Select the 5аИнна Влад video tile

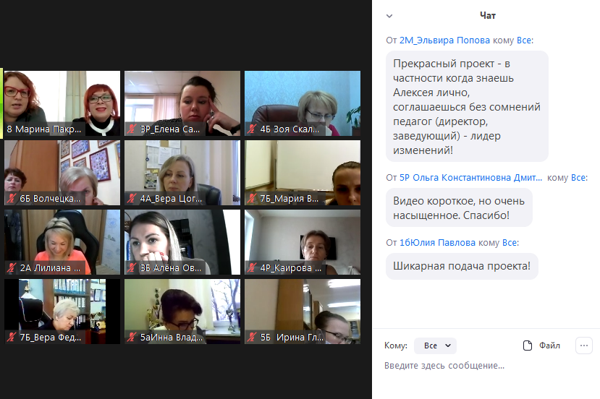(x=182, y=309)
